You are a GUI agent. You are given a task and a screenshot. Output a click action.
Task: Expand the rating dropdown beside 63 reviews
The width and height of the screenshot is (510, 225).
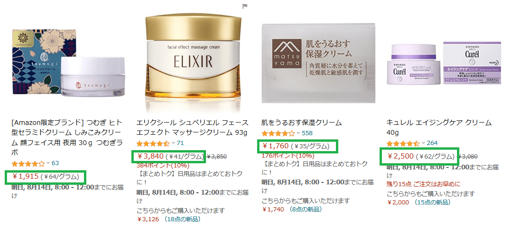tap(48, 163)
